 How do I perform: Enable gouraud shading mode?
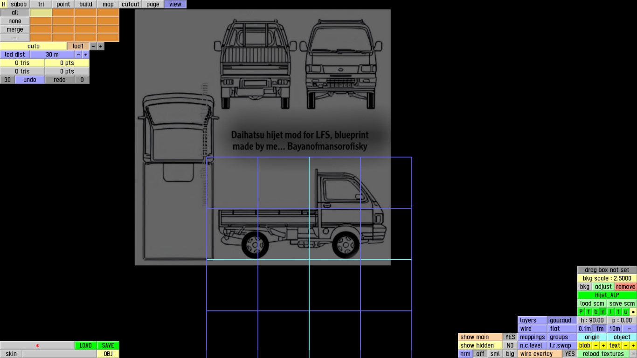[x=562, y=320]
